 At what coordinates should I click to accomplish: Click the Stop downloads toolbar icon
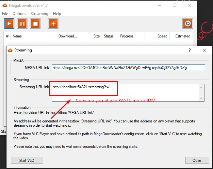pyautogui.click(x=35, y=23)
